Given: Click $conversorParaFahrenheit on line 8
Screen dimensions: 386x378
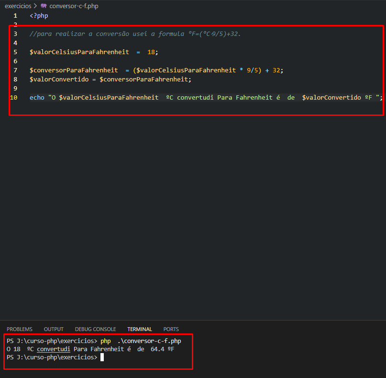Looking at the screenshot, I should (144, 80).
